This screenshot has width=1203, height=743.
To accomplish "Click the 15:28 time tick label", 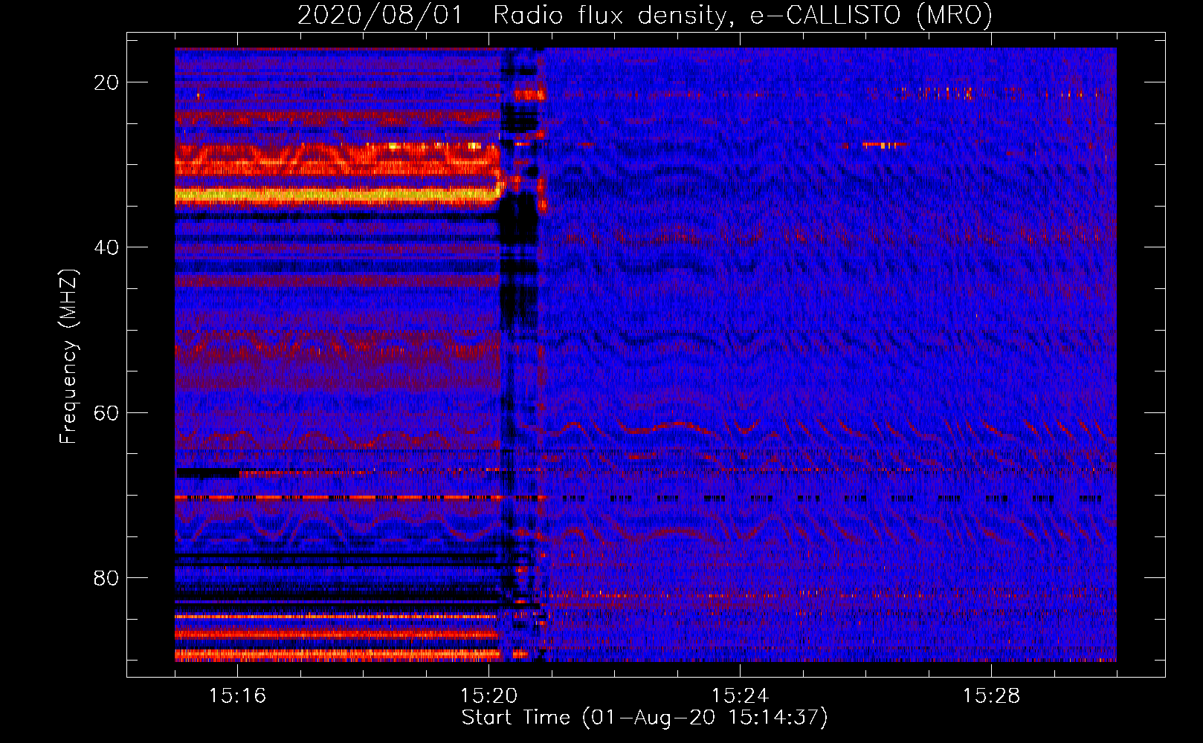I will (x=991, y=696).
